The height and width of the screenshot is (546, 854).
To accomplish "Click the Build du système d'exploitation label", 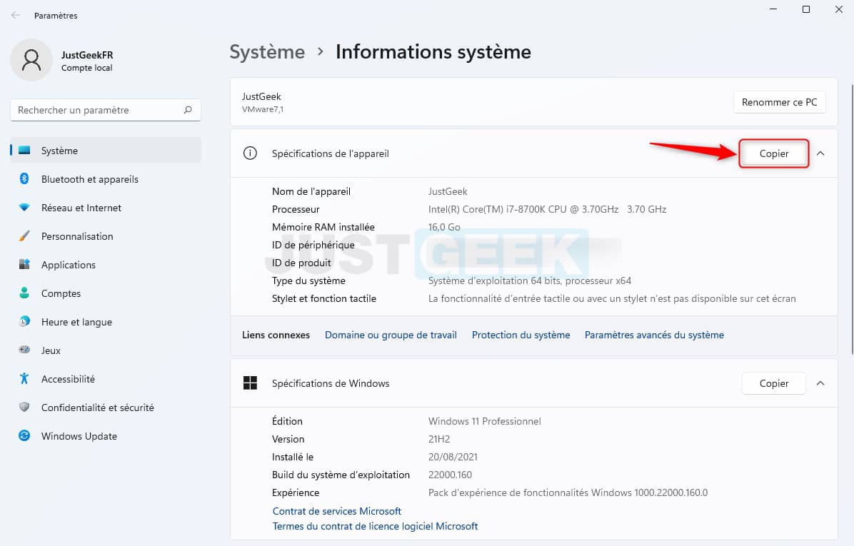I will tap(341, 475).
